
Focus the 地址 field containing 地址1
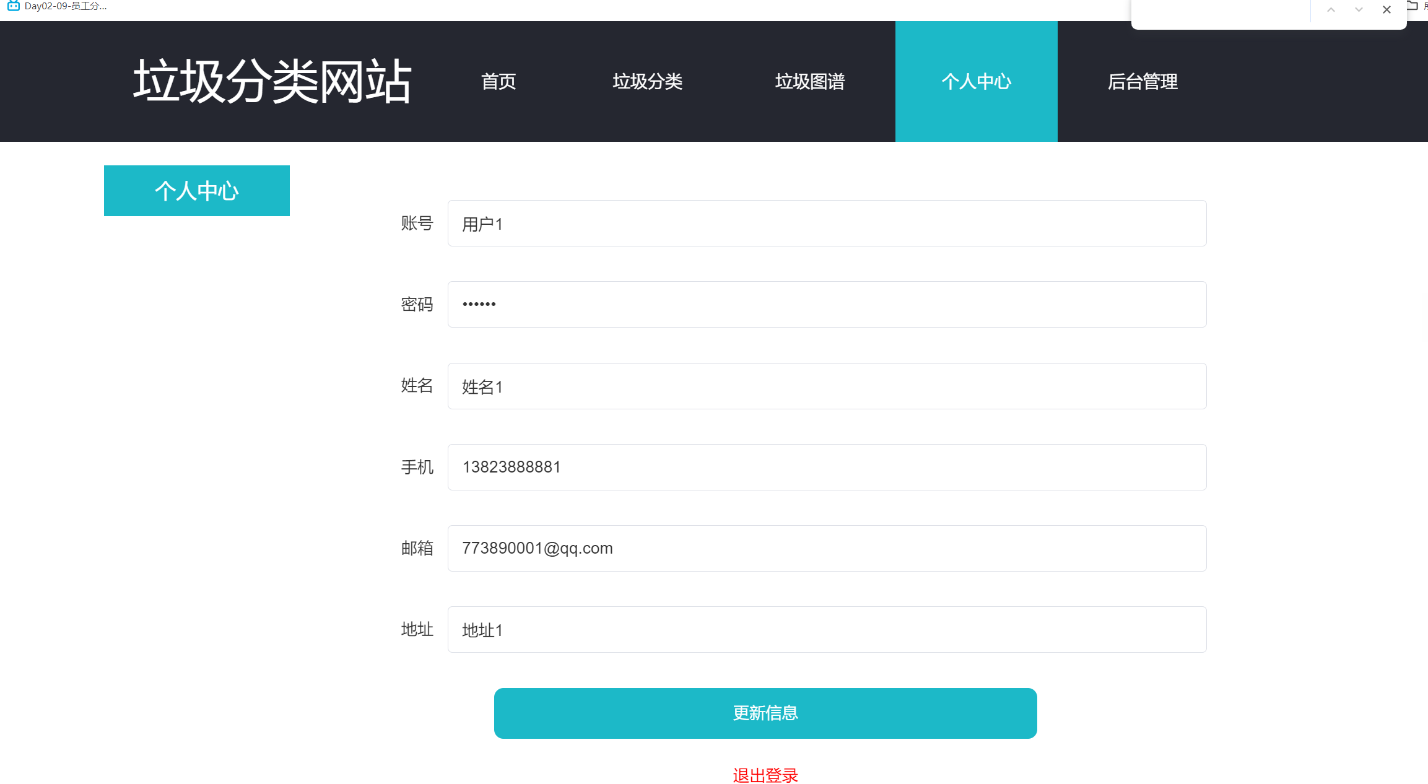pos(827,629)
